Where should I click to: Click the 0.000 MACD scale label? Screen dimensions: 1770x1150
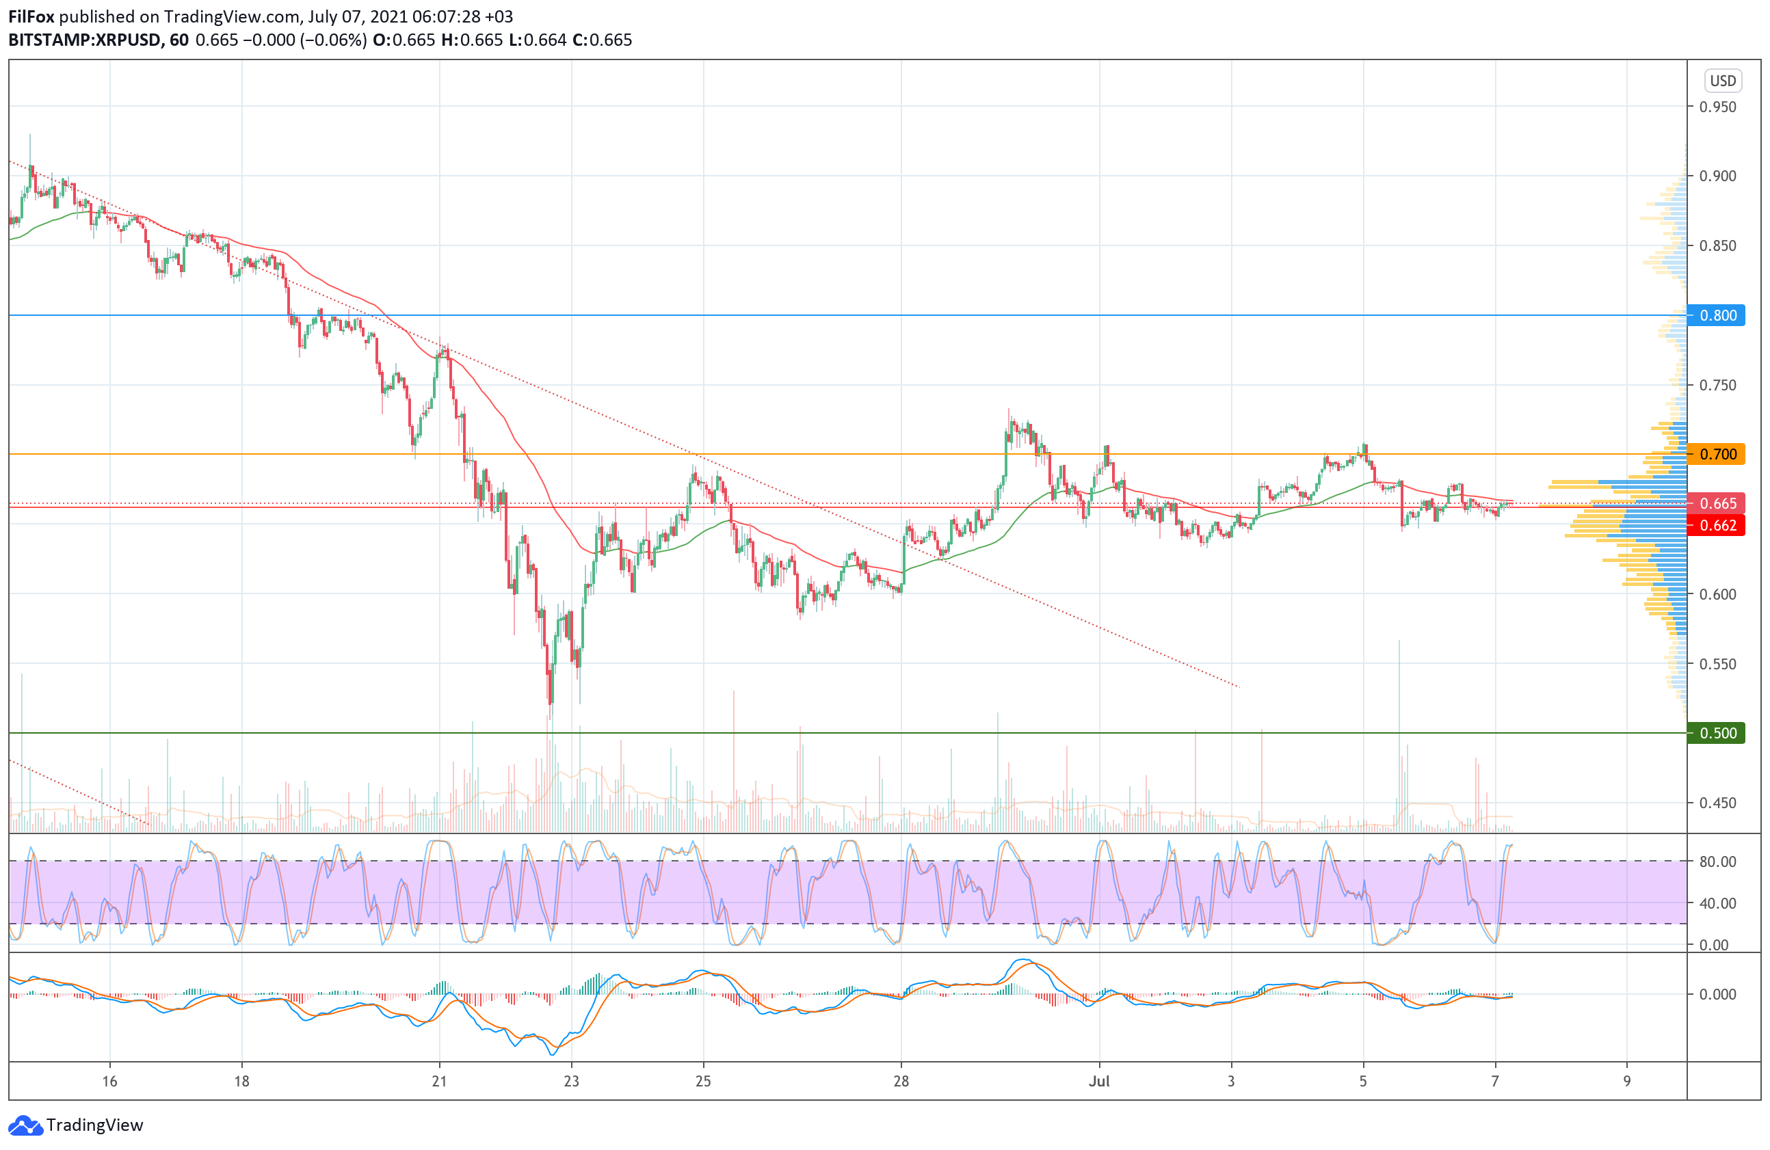pyautogui.click(x=1717, y=994)
